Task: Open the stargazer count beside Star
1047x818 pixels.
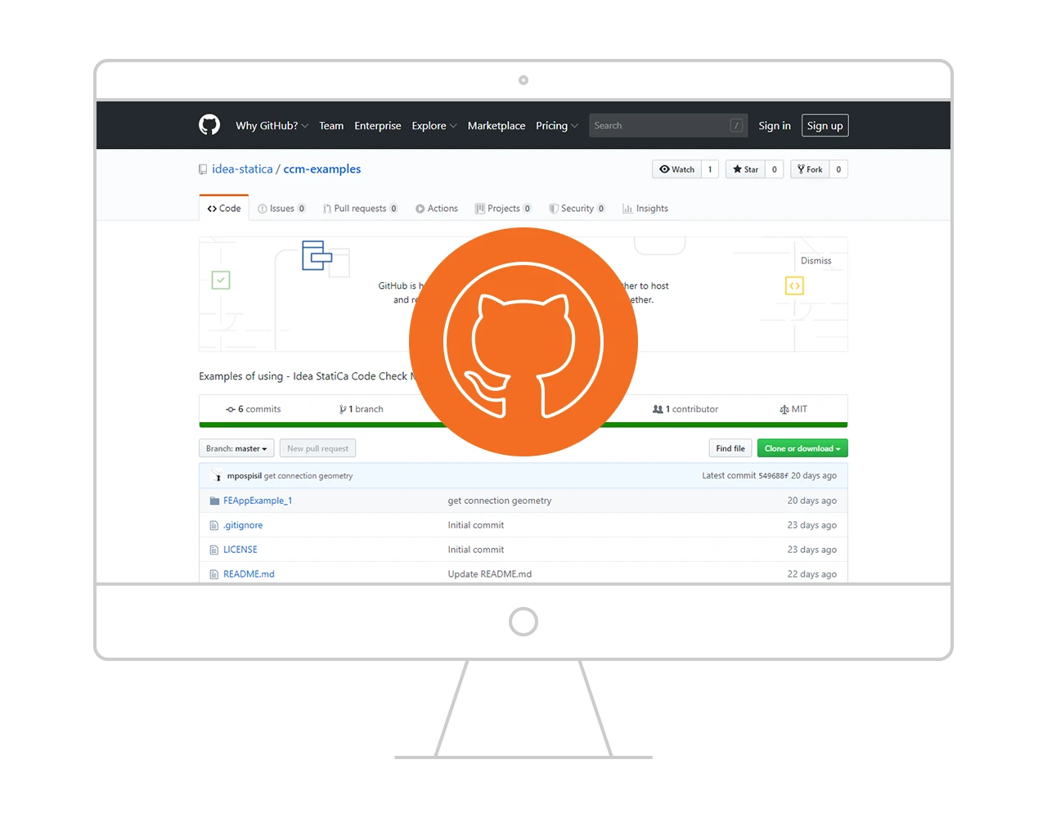Action: click(775, 169)
